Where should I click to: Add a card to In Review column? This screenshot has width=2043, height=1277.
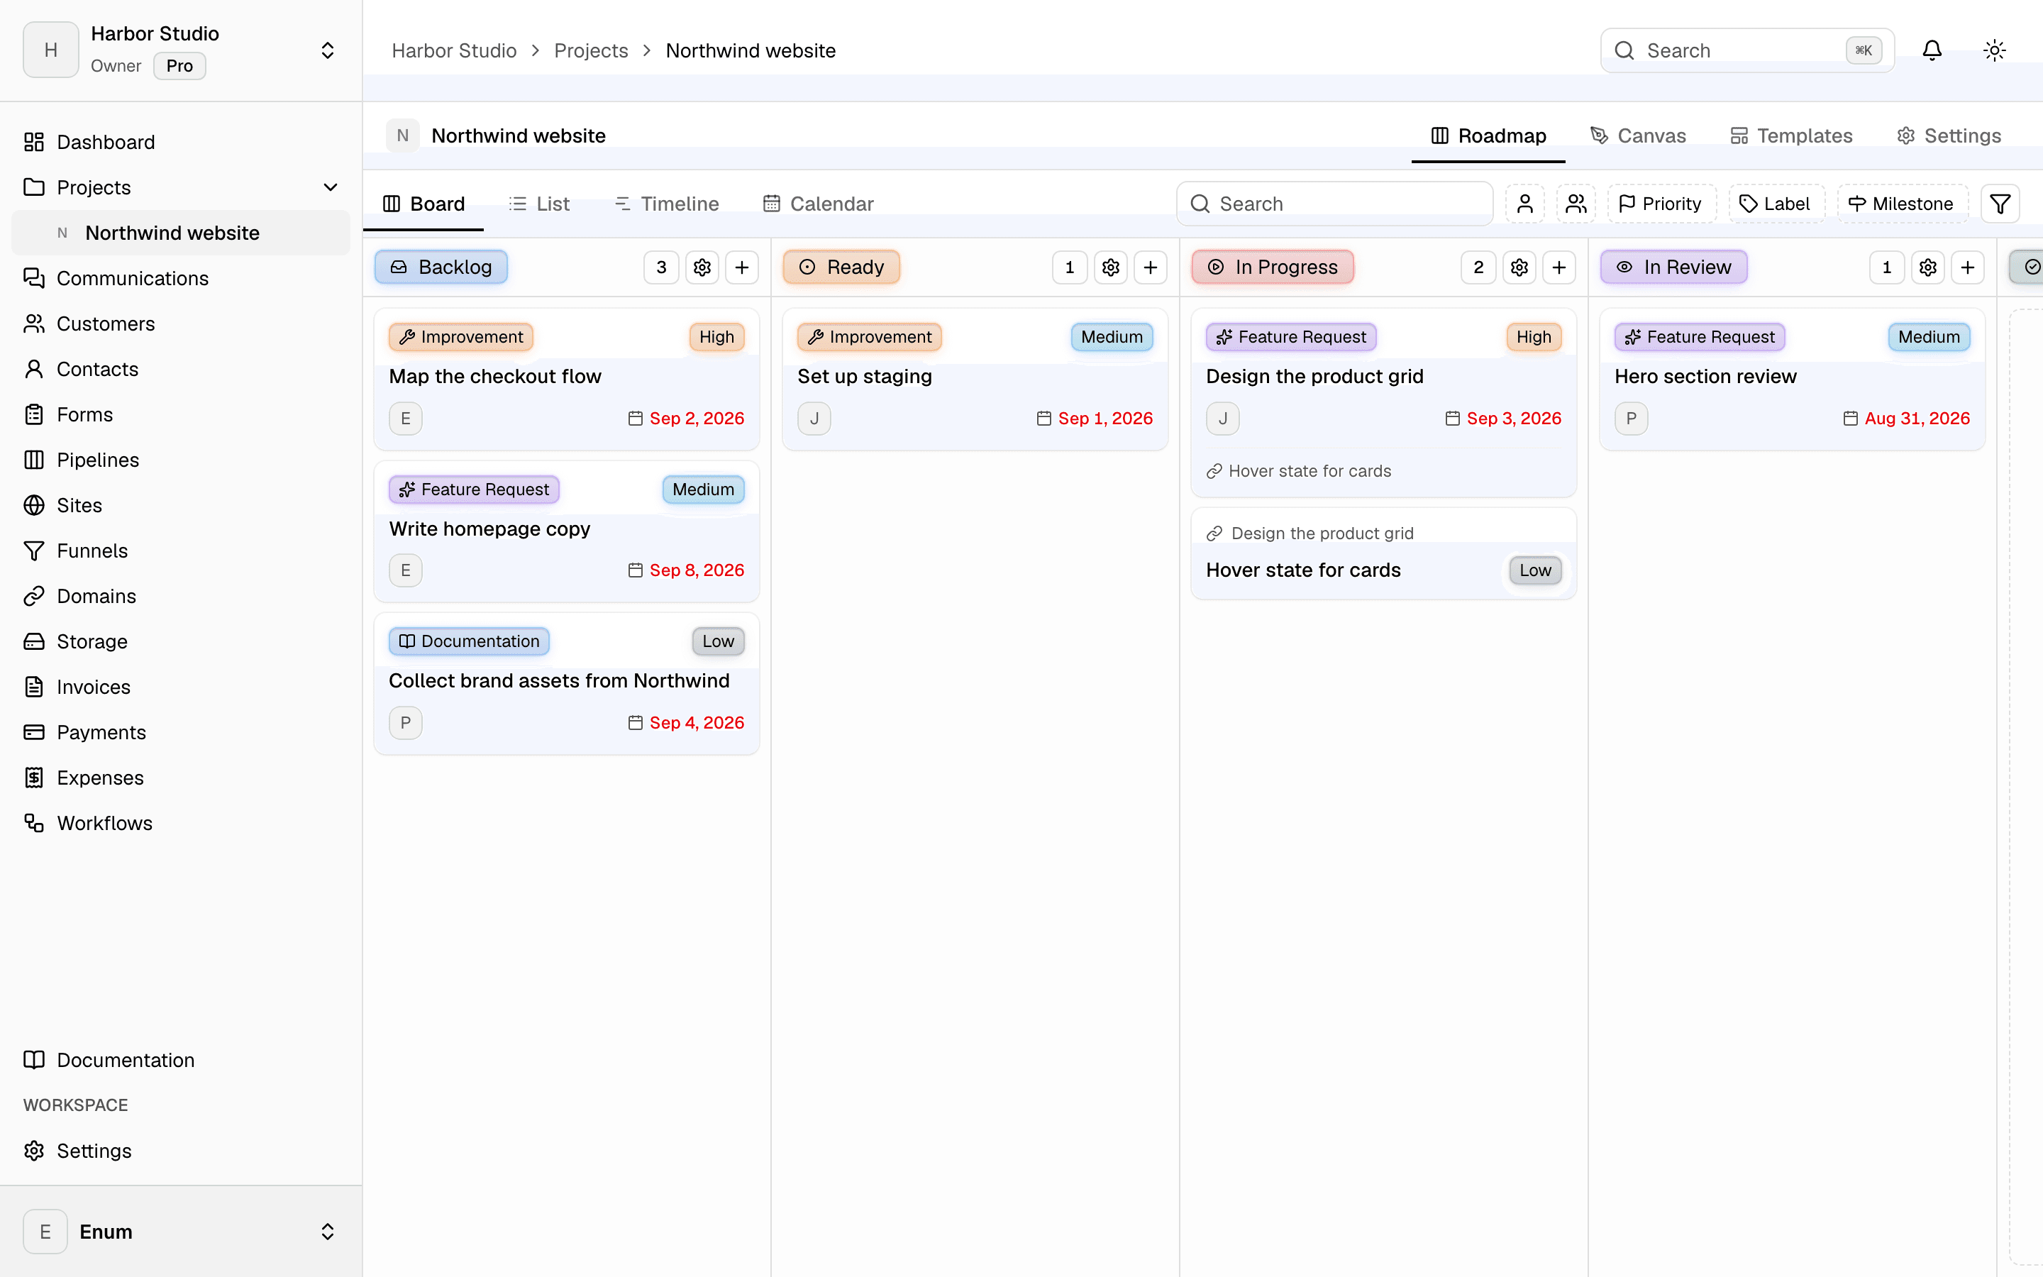point(1968,267)
